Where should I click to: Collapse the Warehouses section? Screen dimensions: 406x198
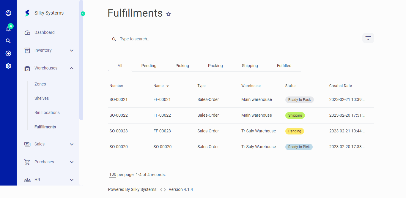tap(71, 68)
